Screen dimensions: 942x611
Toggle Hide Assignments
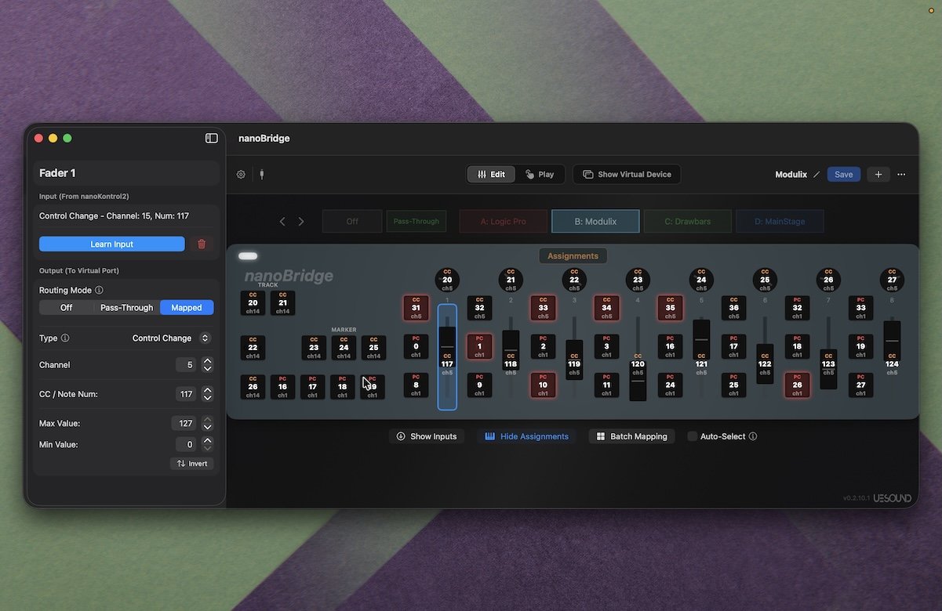pos(526,436)
